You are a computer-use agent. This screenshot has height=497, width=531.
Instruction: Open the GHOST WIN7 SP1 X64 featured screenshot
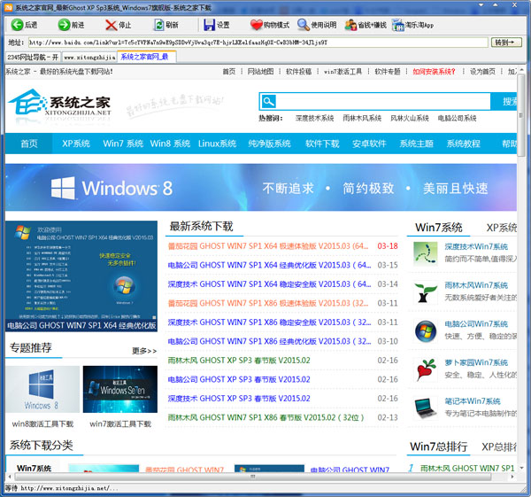81,276
